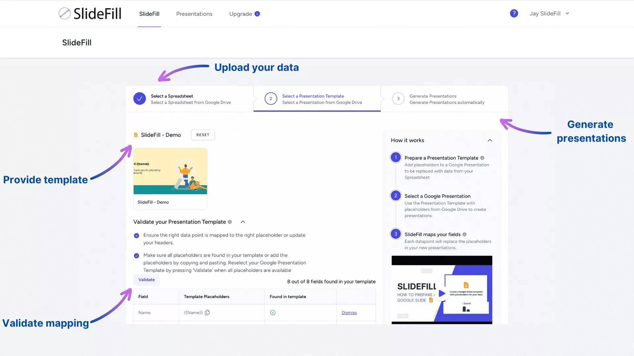The width and height of the screenshot is (634, 356).
Task: Go to the Presentations nav tab
Action: [x=194, y=14]
